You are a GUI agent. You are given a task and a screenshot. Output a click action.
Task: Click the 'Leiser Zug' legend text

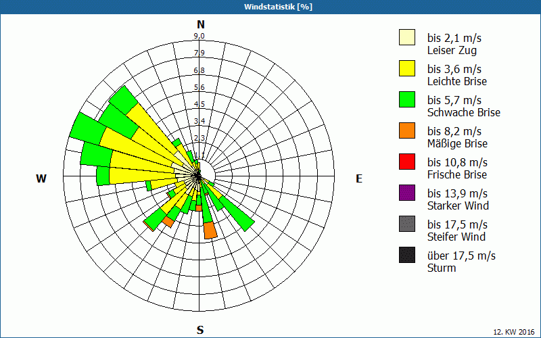[x=452, y=50]
